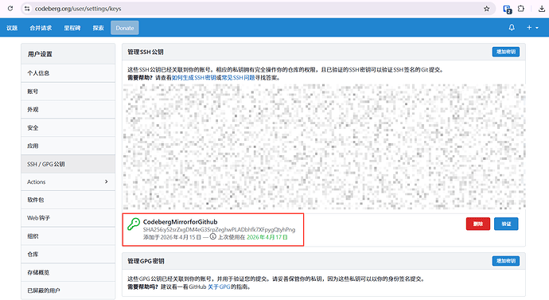This screenshot has width=549, height=300.
Task: Click the green date 2026年4月17日
Action: click(x=267, y=237)
